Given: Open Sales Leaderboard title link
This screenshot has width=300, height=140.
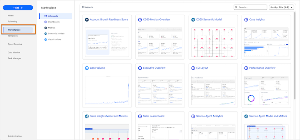Looking at the screenshot, I should coord(154,116).
